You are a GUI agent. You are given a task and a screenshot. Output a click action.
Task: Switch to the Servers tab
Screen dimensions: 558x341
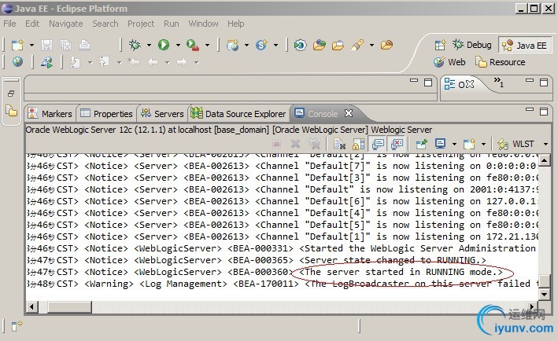tap(163, 114)
